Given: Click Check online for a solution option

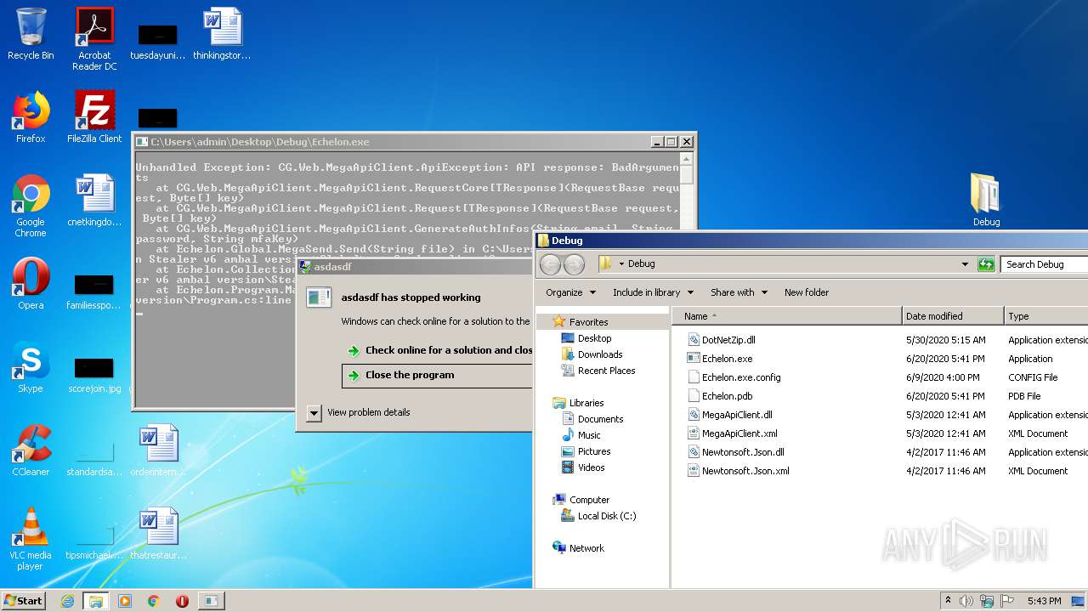Looking at the screenshot, I should tap(438, 350).
